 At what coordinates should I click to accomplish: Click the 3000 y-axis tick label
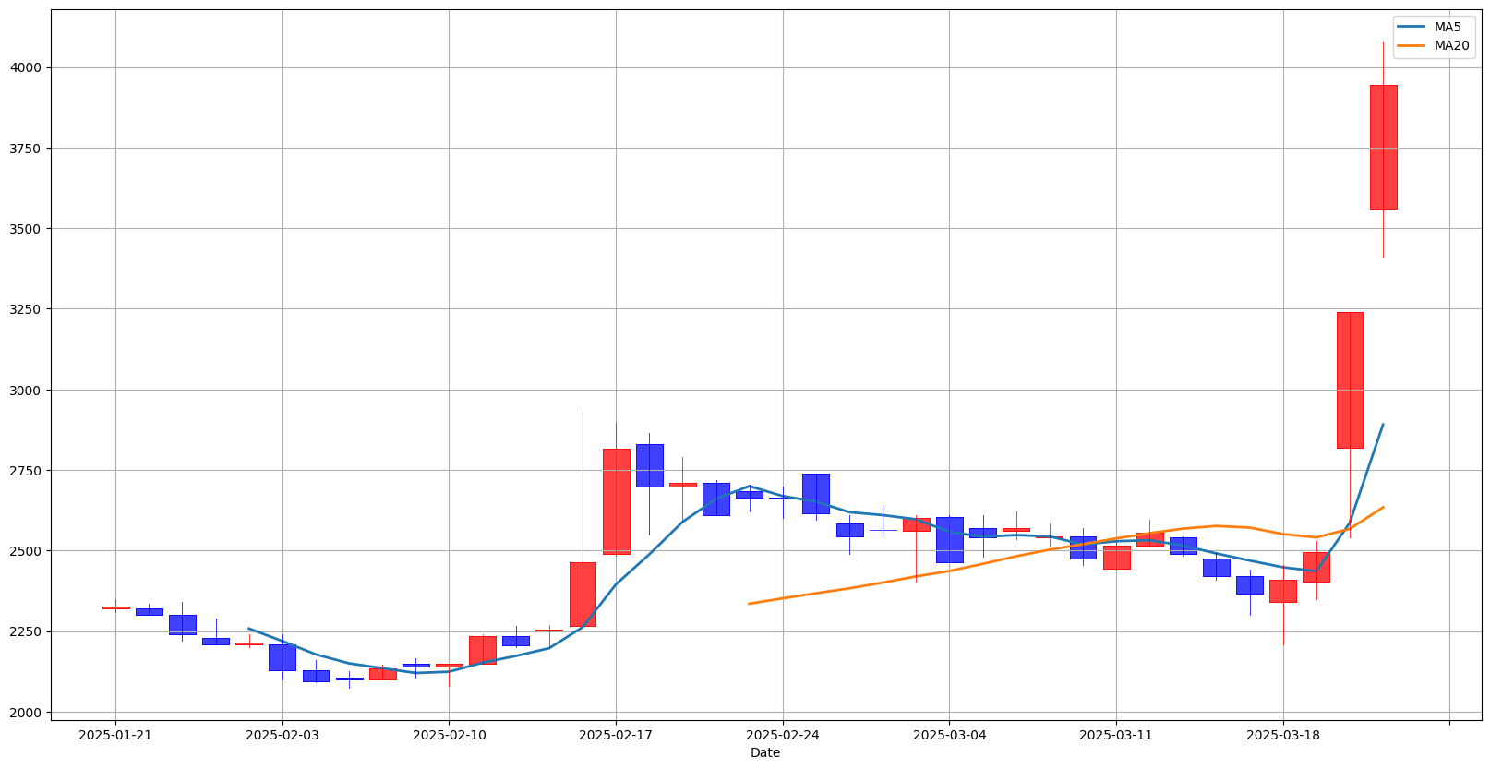pos(26,390)
